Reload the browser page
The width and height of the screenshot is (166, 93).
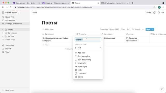11,7
